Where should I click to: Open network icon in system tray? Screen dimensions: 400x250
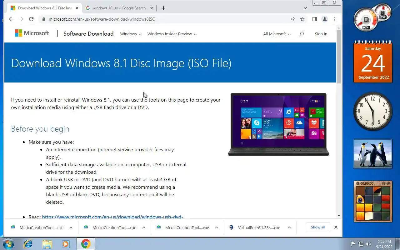(361, 244)
